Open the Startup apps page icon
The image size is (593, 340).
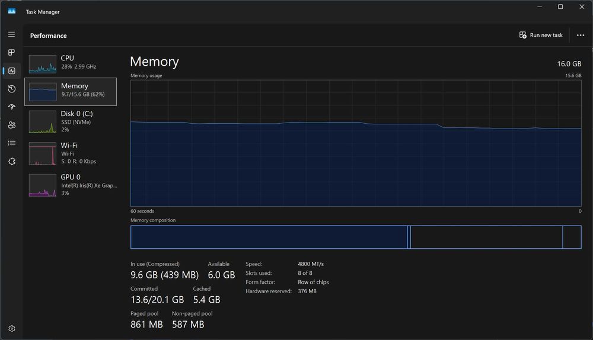pyautogui.click(x=12, y=107)
